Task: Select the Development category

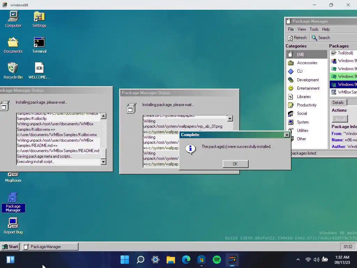Action: [x=306, y=80]
